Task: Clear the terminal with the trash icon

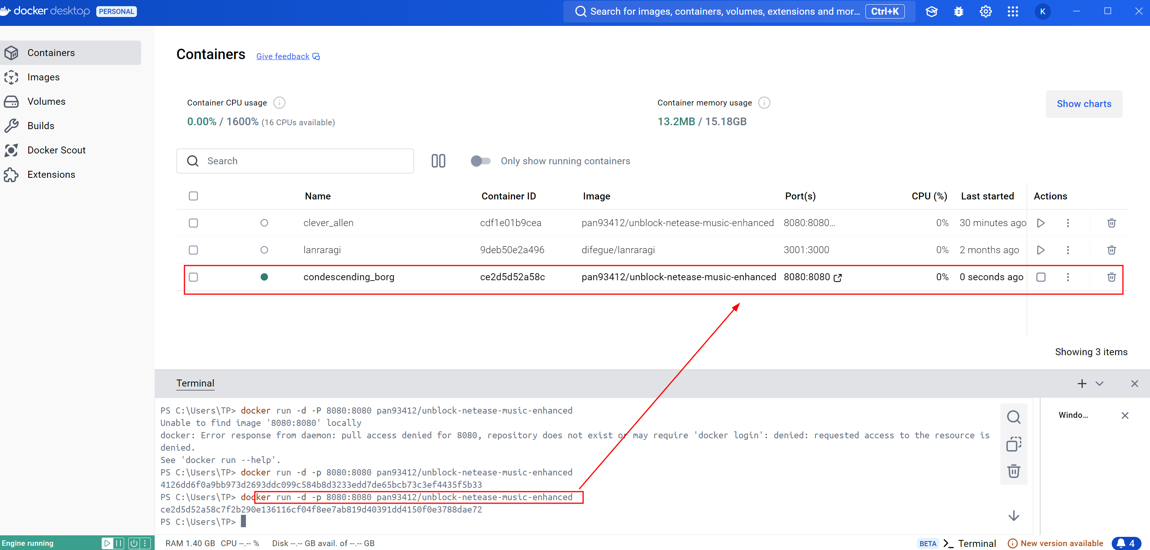Action: [x=1014, y=471]
